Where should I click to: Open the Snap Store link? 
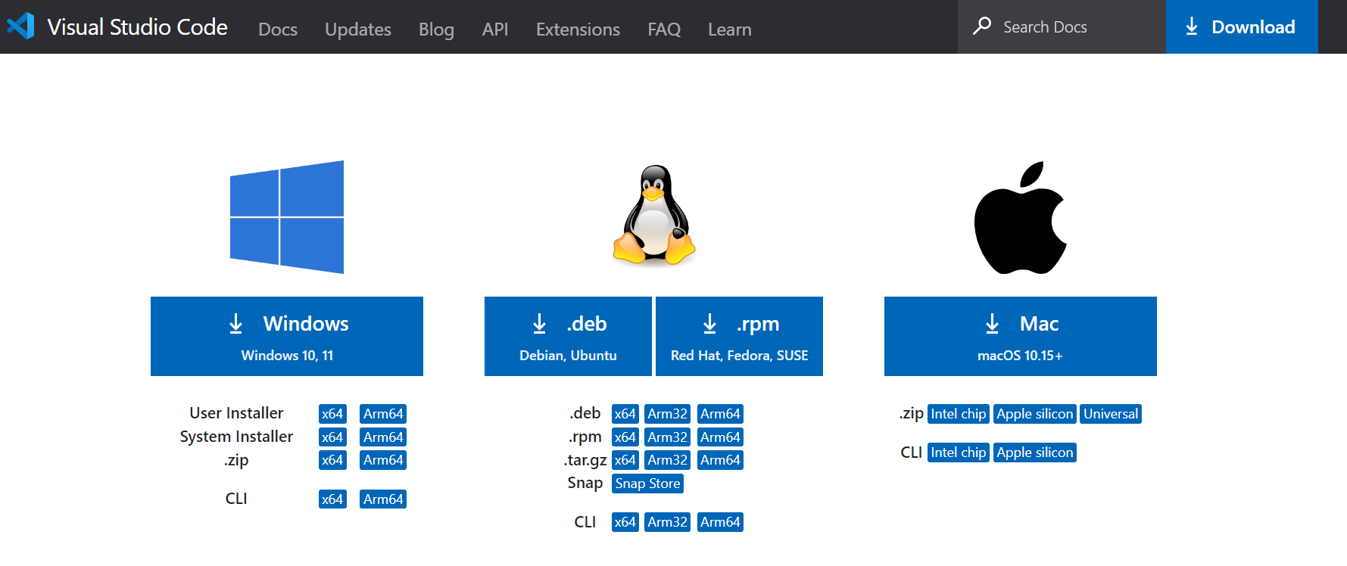(647, 484)
